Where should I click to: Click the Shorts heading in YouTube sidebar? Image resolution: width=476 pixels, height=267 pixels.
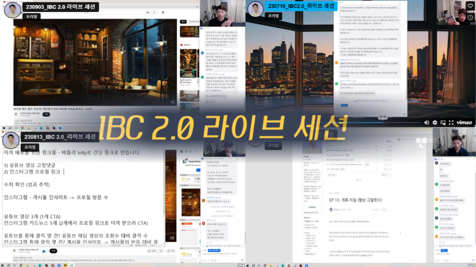pos(185,45)
